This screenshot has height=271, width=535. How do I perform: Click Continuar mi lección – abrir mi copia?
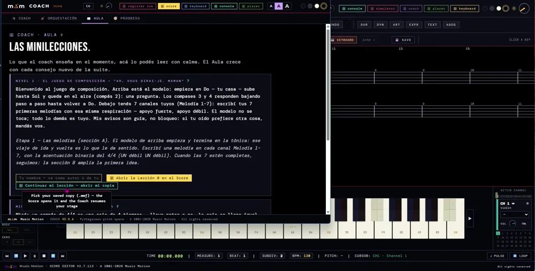point(67,186)
